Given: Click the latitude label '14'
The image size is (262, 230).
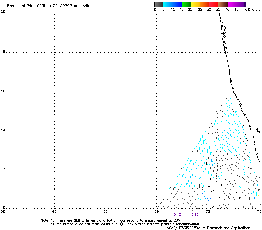Looking at the screenshot, I should pyautogui.click(x=3, y=130).
